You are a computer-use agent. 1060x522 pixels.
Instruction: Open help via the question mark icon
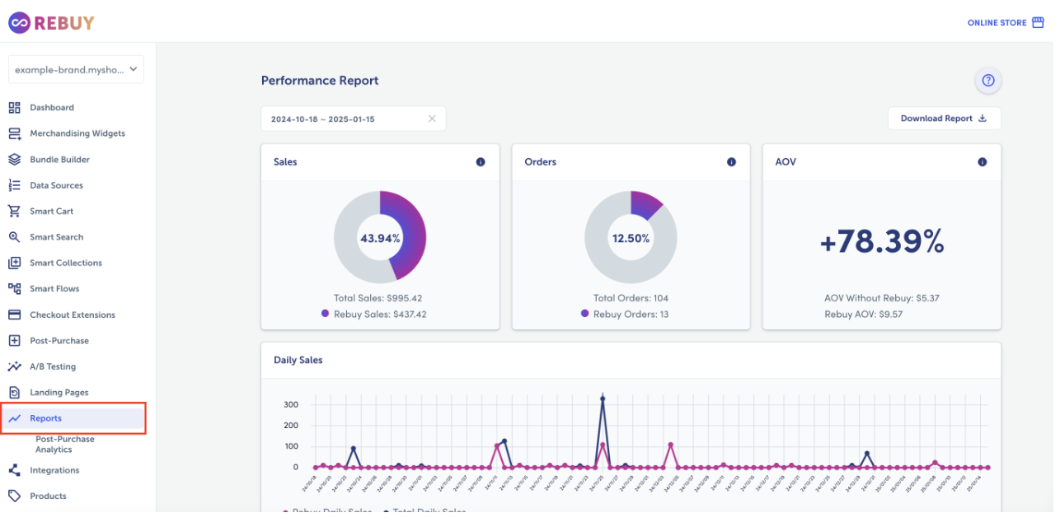click(988, 81)
